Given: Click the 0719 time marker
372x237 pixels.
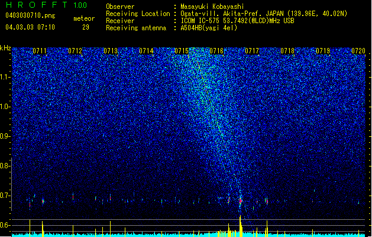Looking at the screenshot, I should tap(323, 50).
